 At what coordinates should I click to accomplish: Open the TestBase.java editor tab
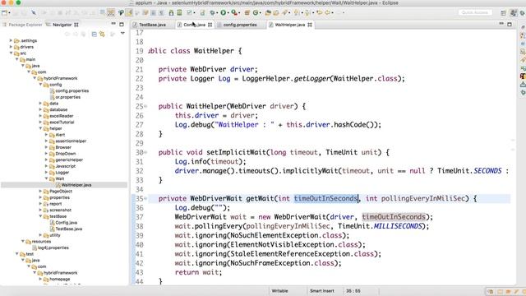(150, 25)
